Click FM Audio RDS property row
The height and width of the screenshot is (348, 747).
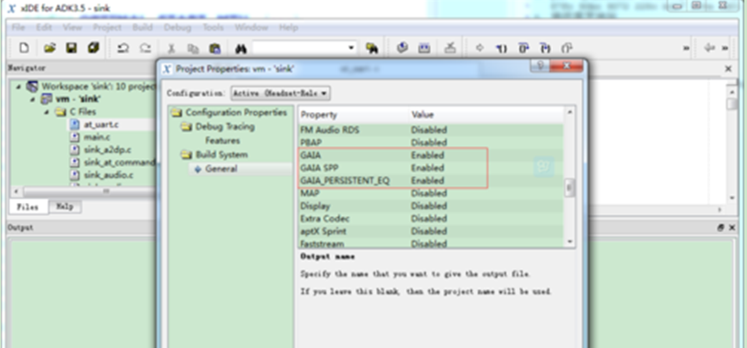430,130
